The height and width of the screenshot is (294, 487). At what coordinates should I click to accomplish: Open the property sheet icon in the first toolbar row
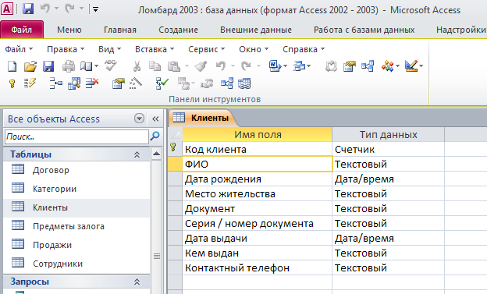pos(349,66)
